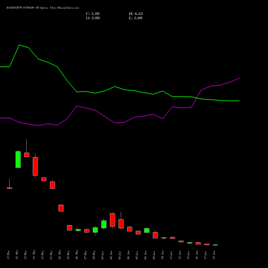
Task: Click the last green candle for 18 Jun
Action: 215,245
